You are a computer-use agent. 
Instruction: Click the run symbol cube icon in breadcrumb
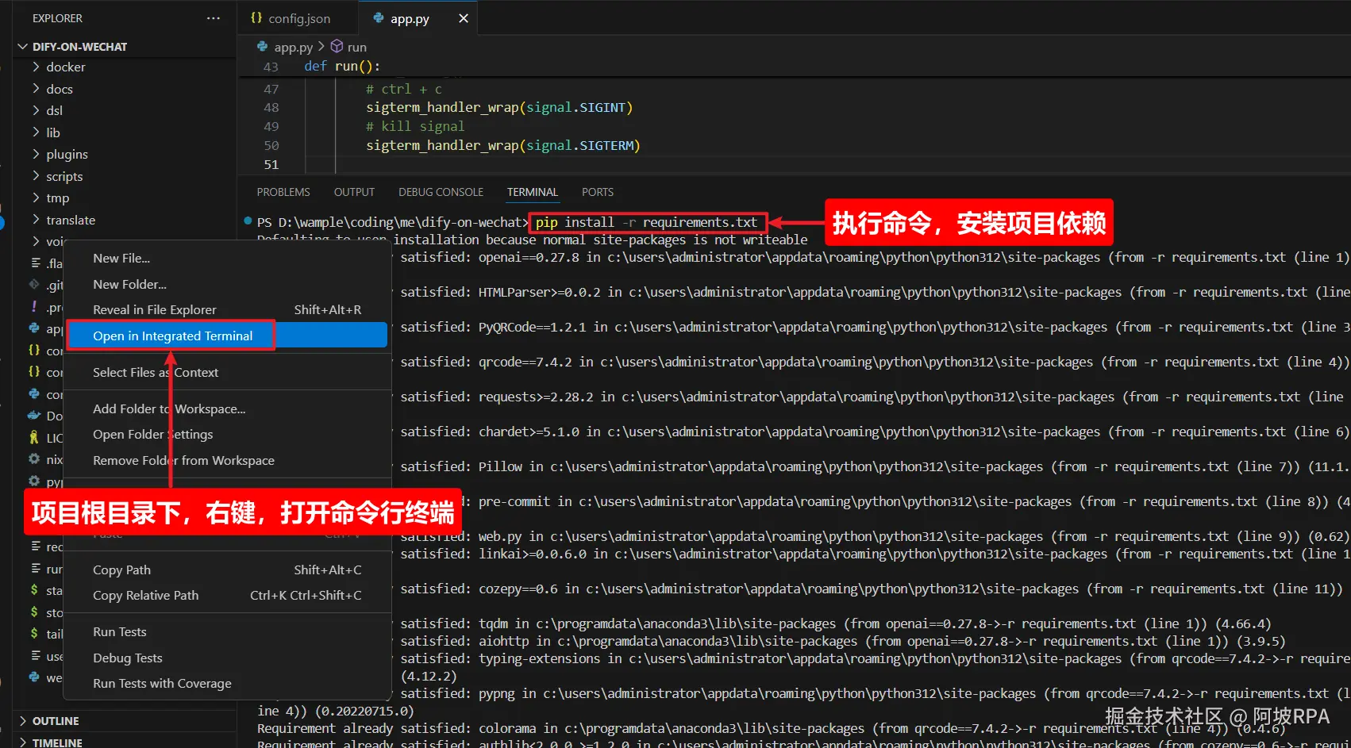tap(337, 47)
